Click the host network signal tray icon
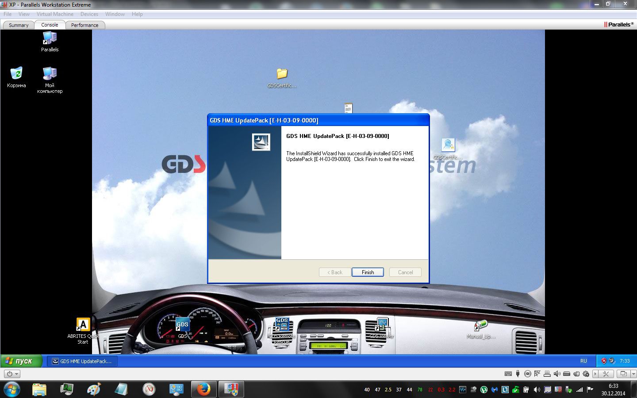This screenshot has width=637, height=398. pyautogui.click(x=579, y=390)
